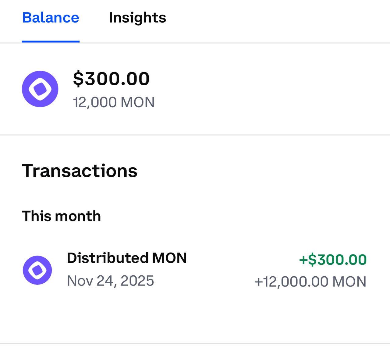Viewport: 390px width, 347px height.
Task: Tap the 12,000 MON balance quantity
Action: (114, 102)
